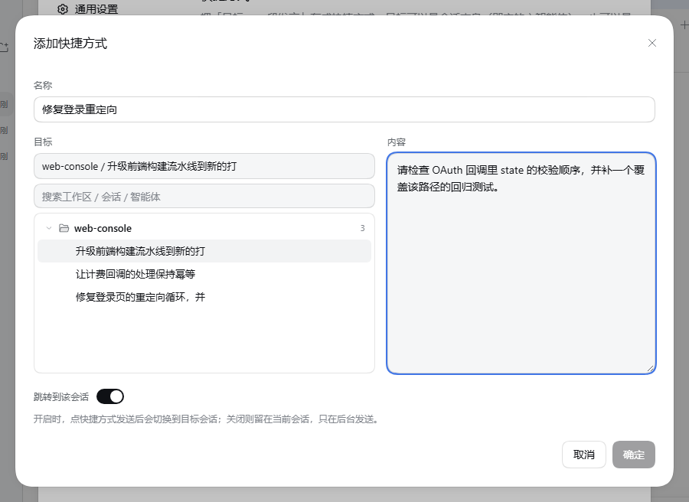
Task: Select session 修复登录页的重定向循环，并
Action: click(x=204, y=297)
